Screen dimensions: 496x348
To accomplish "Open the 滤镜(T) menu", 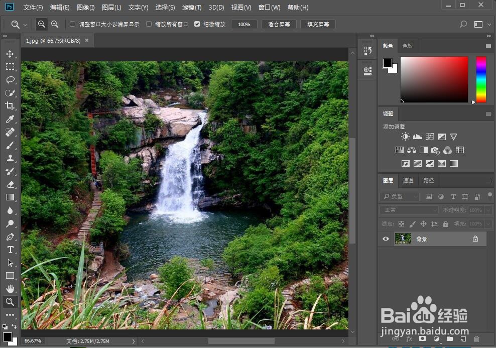I will click(192, 7).
